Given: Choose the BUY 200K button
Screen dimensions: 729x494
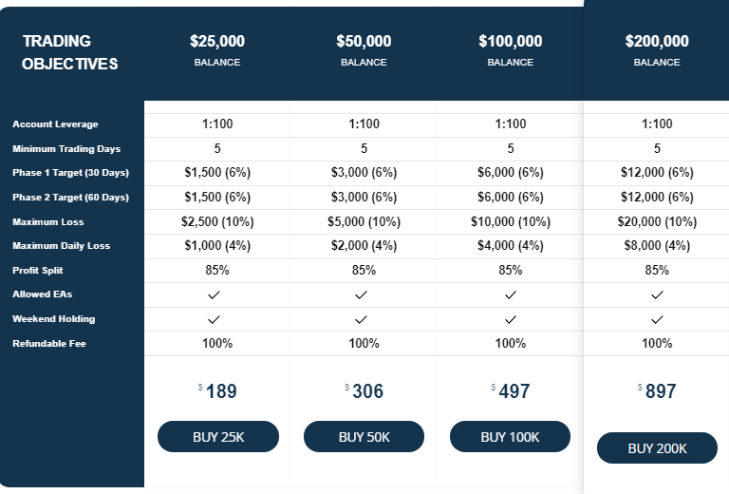Looking at the screenshot, I should click(x=657, y=448).
